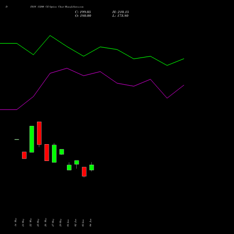Click the high value H: 210.15

[121, 12]
